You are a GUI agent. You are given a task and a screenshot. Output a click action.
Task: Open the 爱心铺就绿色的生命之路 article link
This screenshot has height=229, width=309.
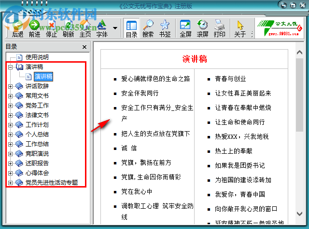click(155, 79)
